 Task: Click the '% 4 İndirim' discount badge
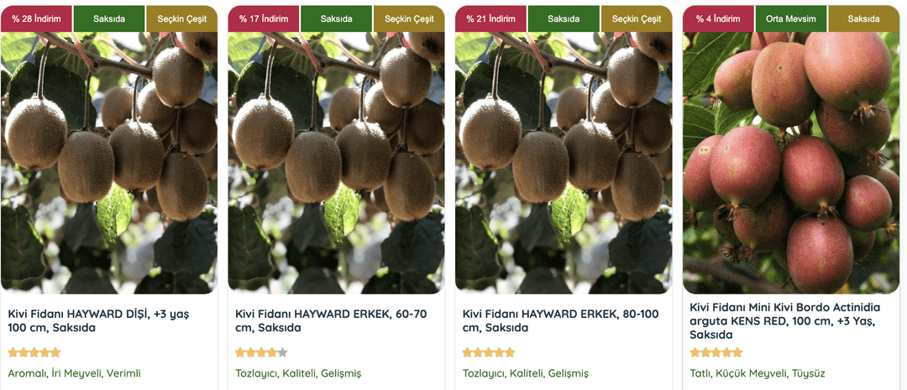[718, 19]
